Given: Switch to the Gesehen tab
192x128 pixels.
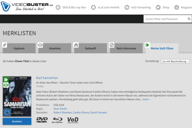Looking at the screenshot, I should coord(55,48).
